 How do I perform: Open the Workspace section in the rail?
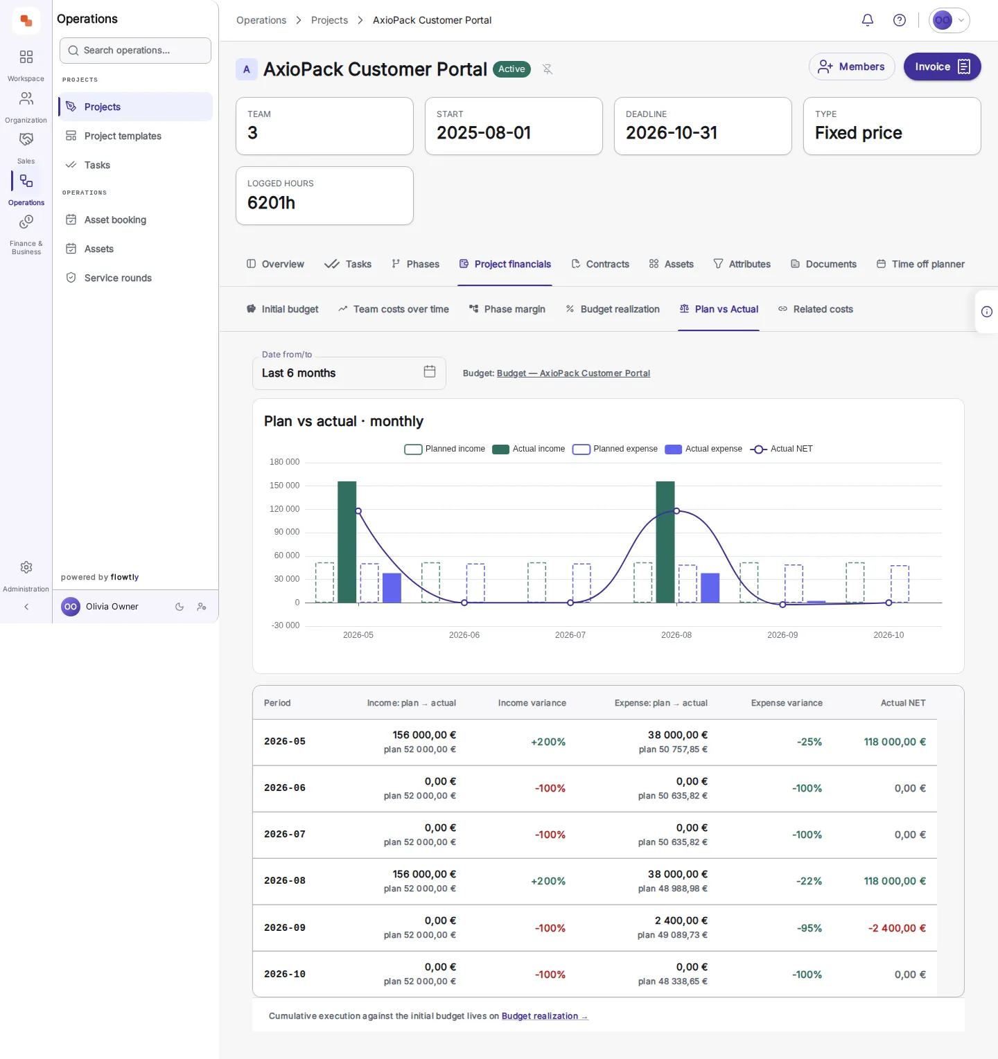click(x=26, y=64)
